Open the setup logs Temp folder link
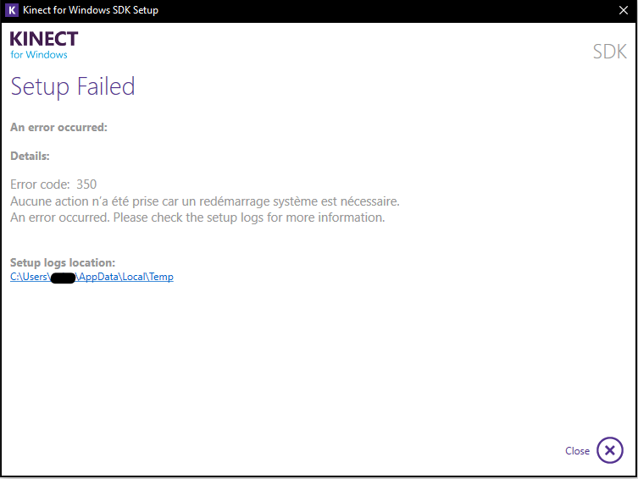Screen dimensions: 638x479 coord(92,277)
